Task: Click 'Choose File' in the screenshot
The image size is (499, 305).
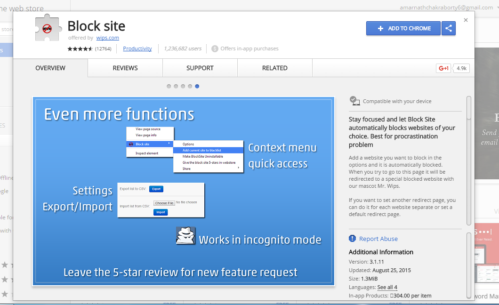Action: tap(164, 203)
